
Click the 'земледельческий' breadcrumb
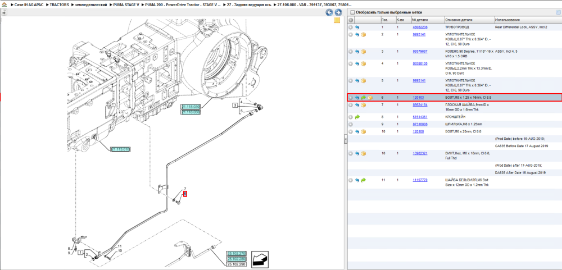[91, 6]
